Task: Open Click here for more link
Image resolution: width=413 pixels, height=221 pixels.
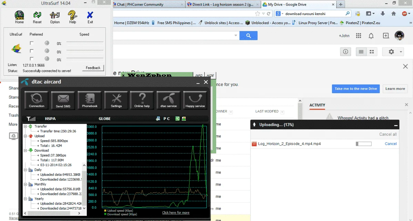Action: pyautogui.click(x=176, y=213)
